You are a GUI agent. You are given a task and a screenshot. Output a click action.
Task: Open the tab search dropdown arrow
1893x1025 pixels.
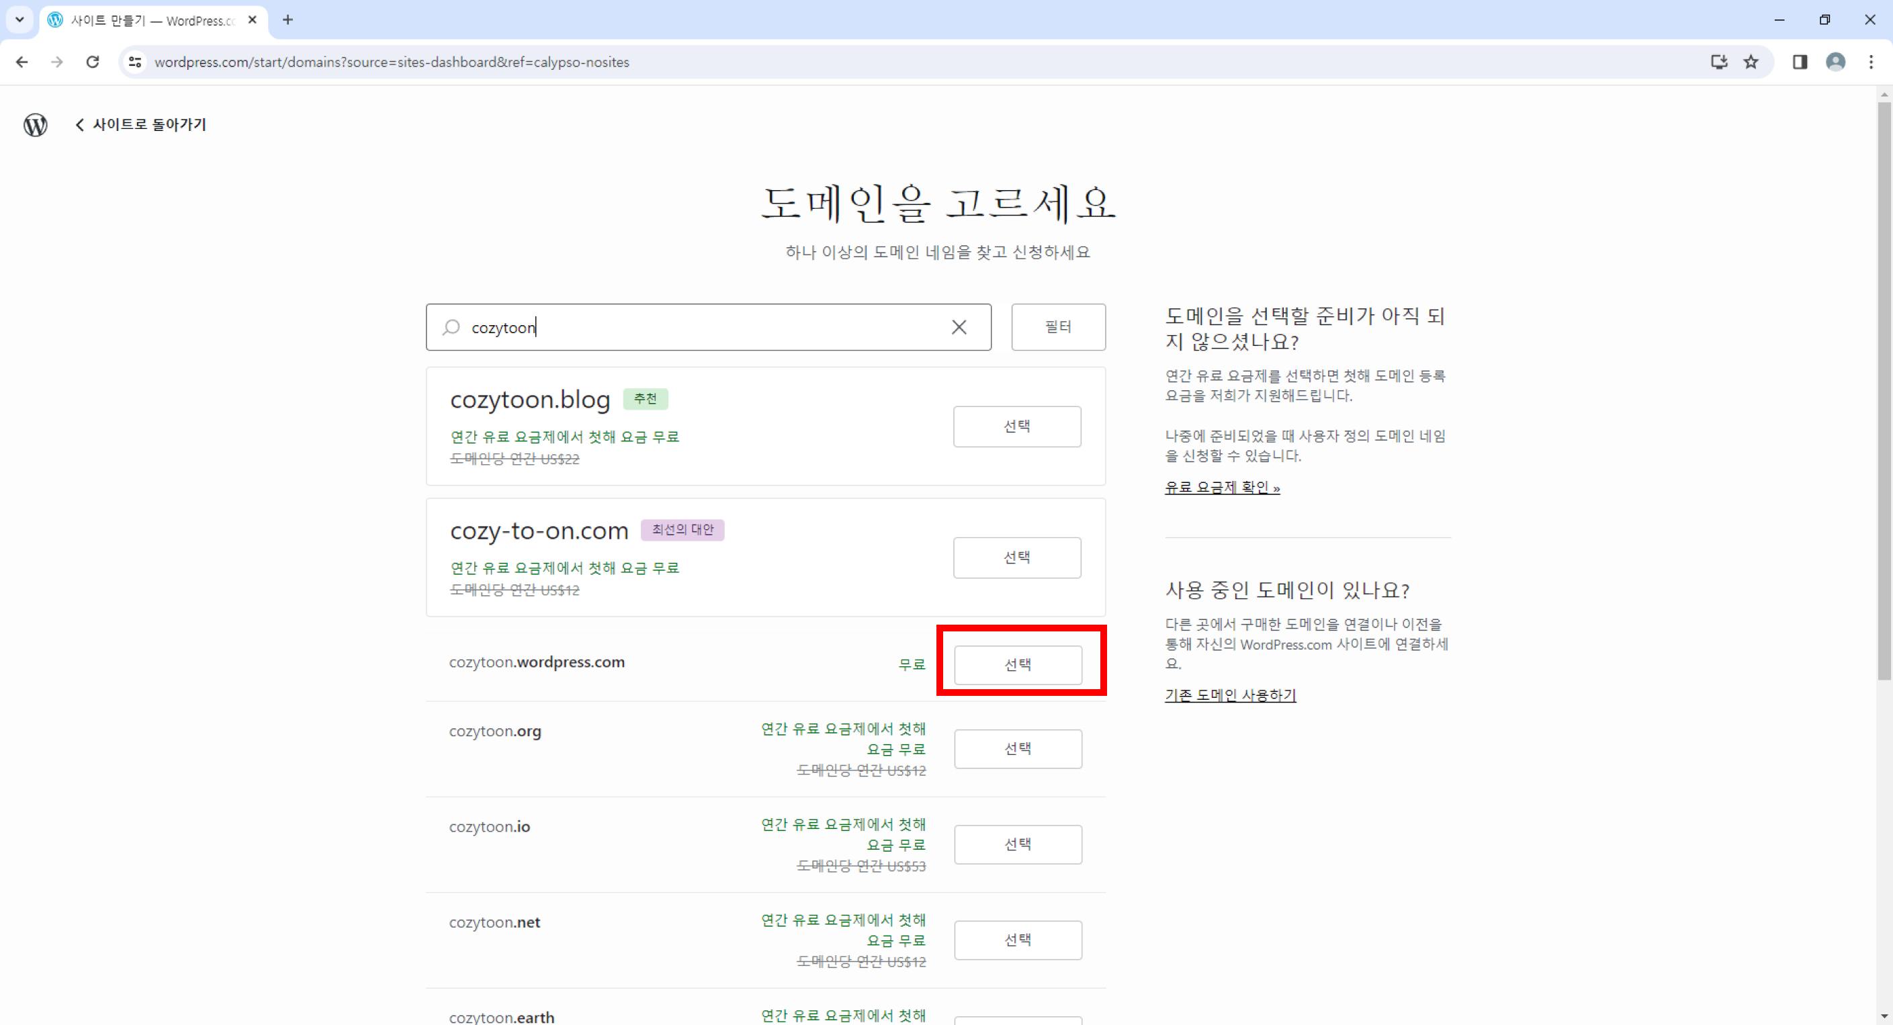20,20
